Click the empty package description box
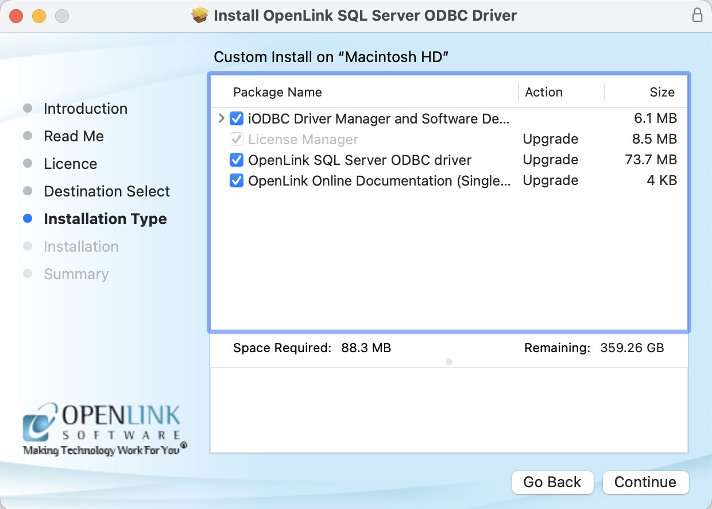 point(448,410)
